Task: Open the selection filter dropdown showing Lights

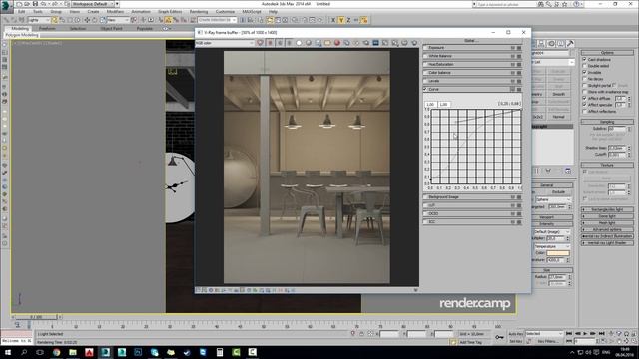Action: [39, 20]
